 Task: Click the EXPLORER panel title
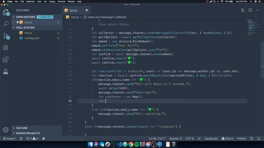click(x=23, y=10)
